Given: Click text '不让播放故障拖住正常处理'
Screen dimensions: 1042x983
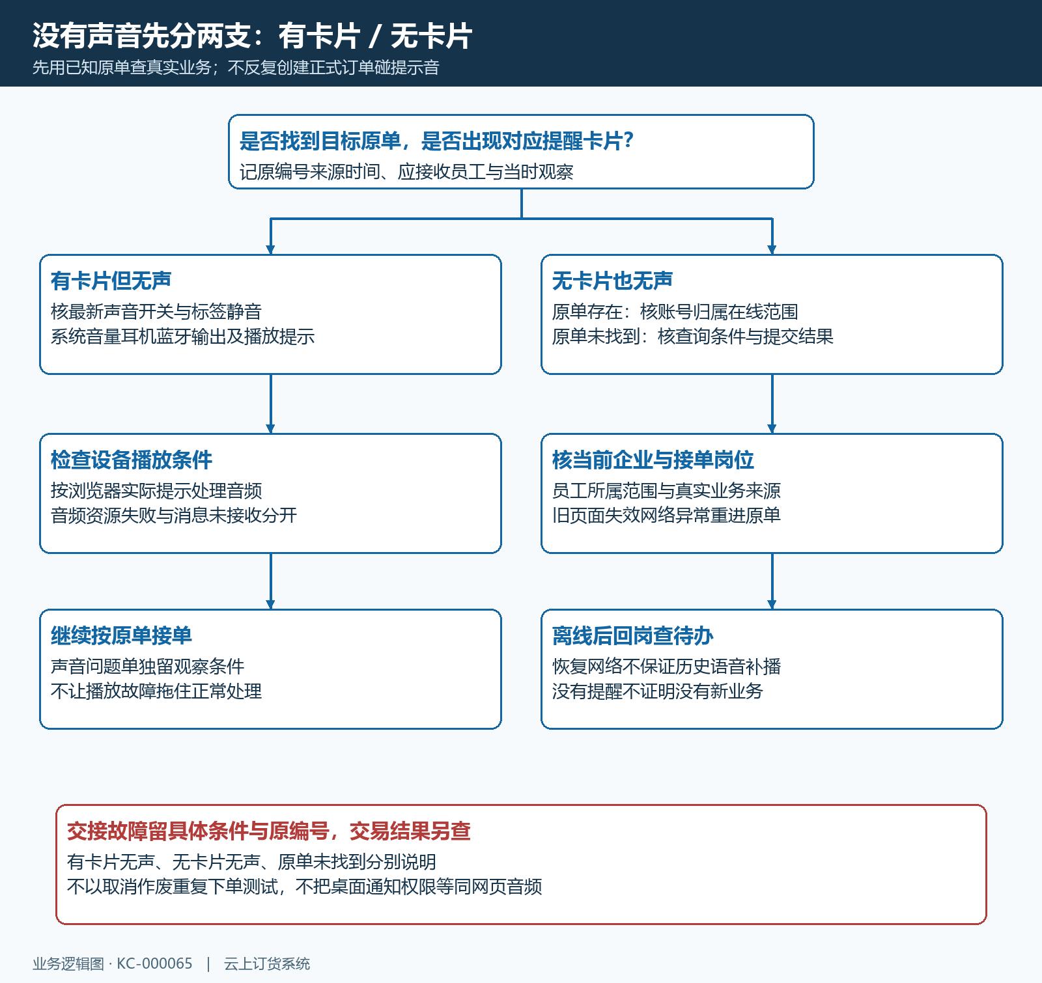Looking at the screenshot, I should point(156,691).
